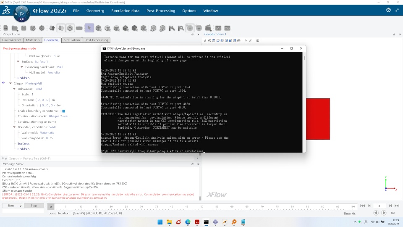The image size is (403, 227).
Task: Click the cmd terminal icon in taskbar
Action: tap(206, 222)
